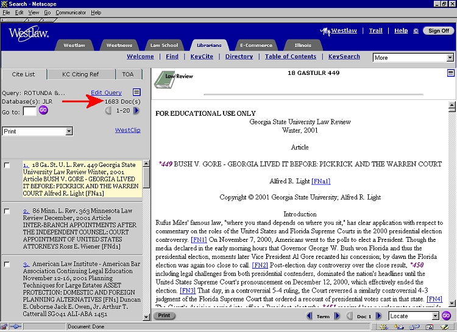The image size is (457, 332).
Task: Select the TOA tab
Action: pos(128,74)
